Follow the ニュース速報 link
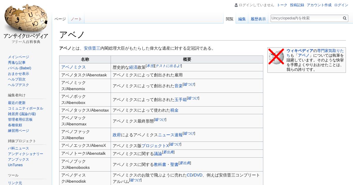The image size is (353, 185). point(170,135)
